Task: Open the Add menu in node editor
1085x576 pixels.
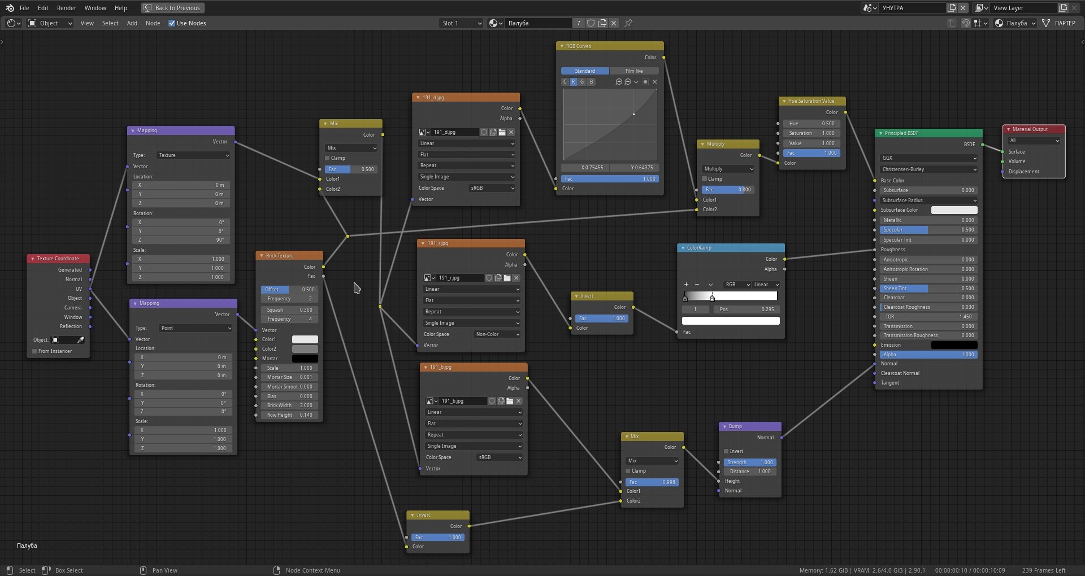Action: tap(132, 23)
